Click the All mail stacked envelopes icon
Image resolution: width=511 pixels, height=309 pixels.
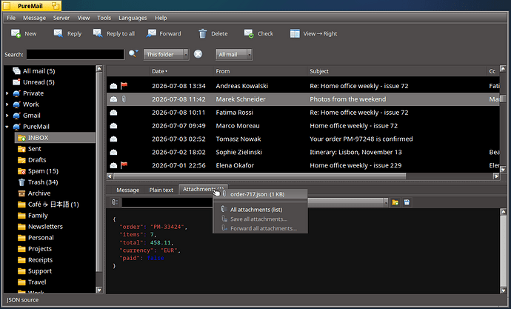point(16,70)
